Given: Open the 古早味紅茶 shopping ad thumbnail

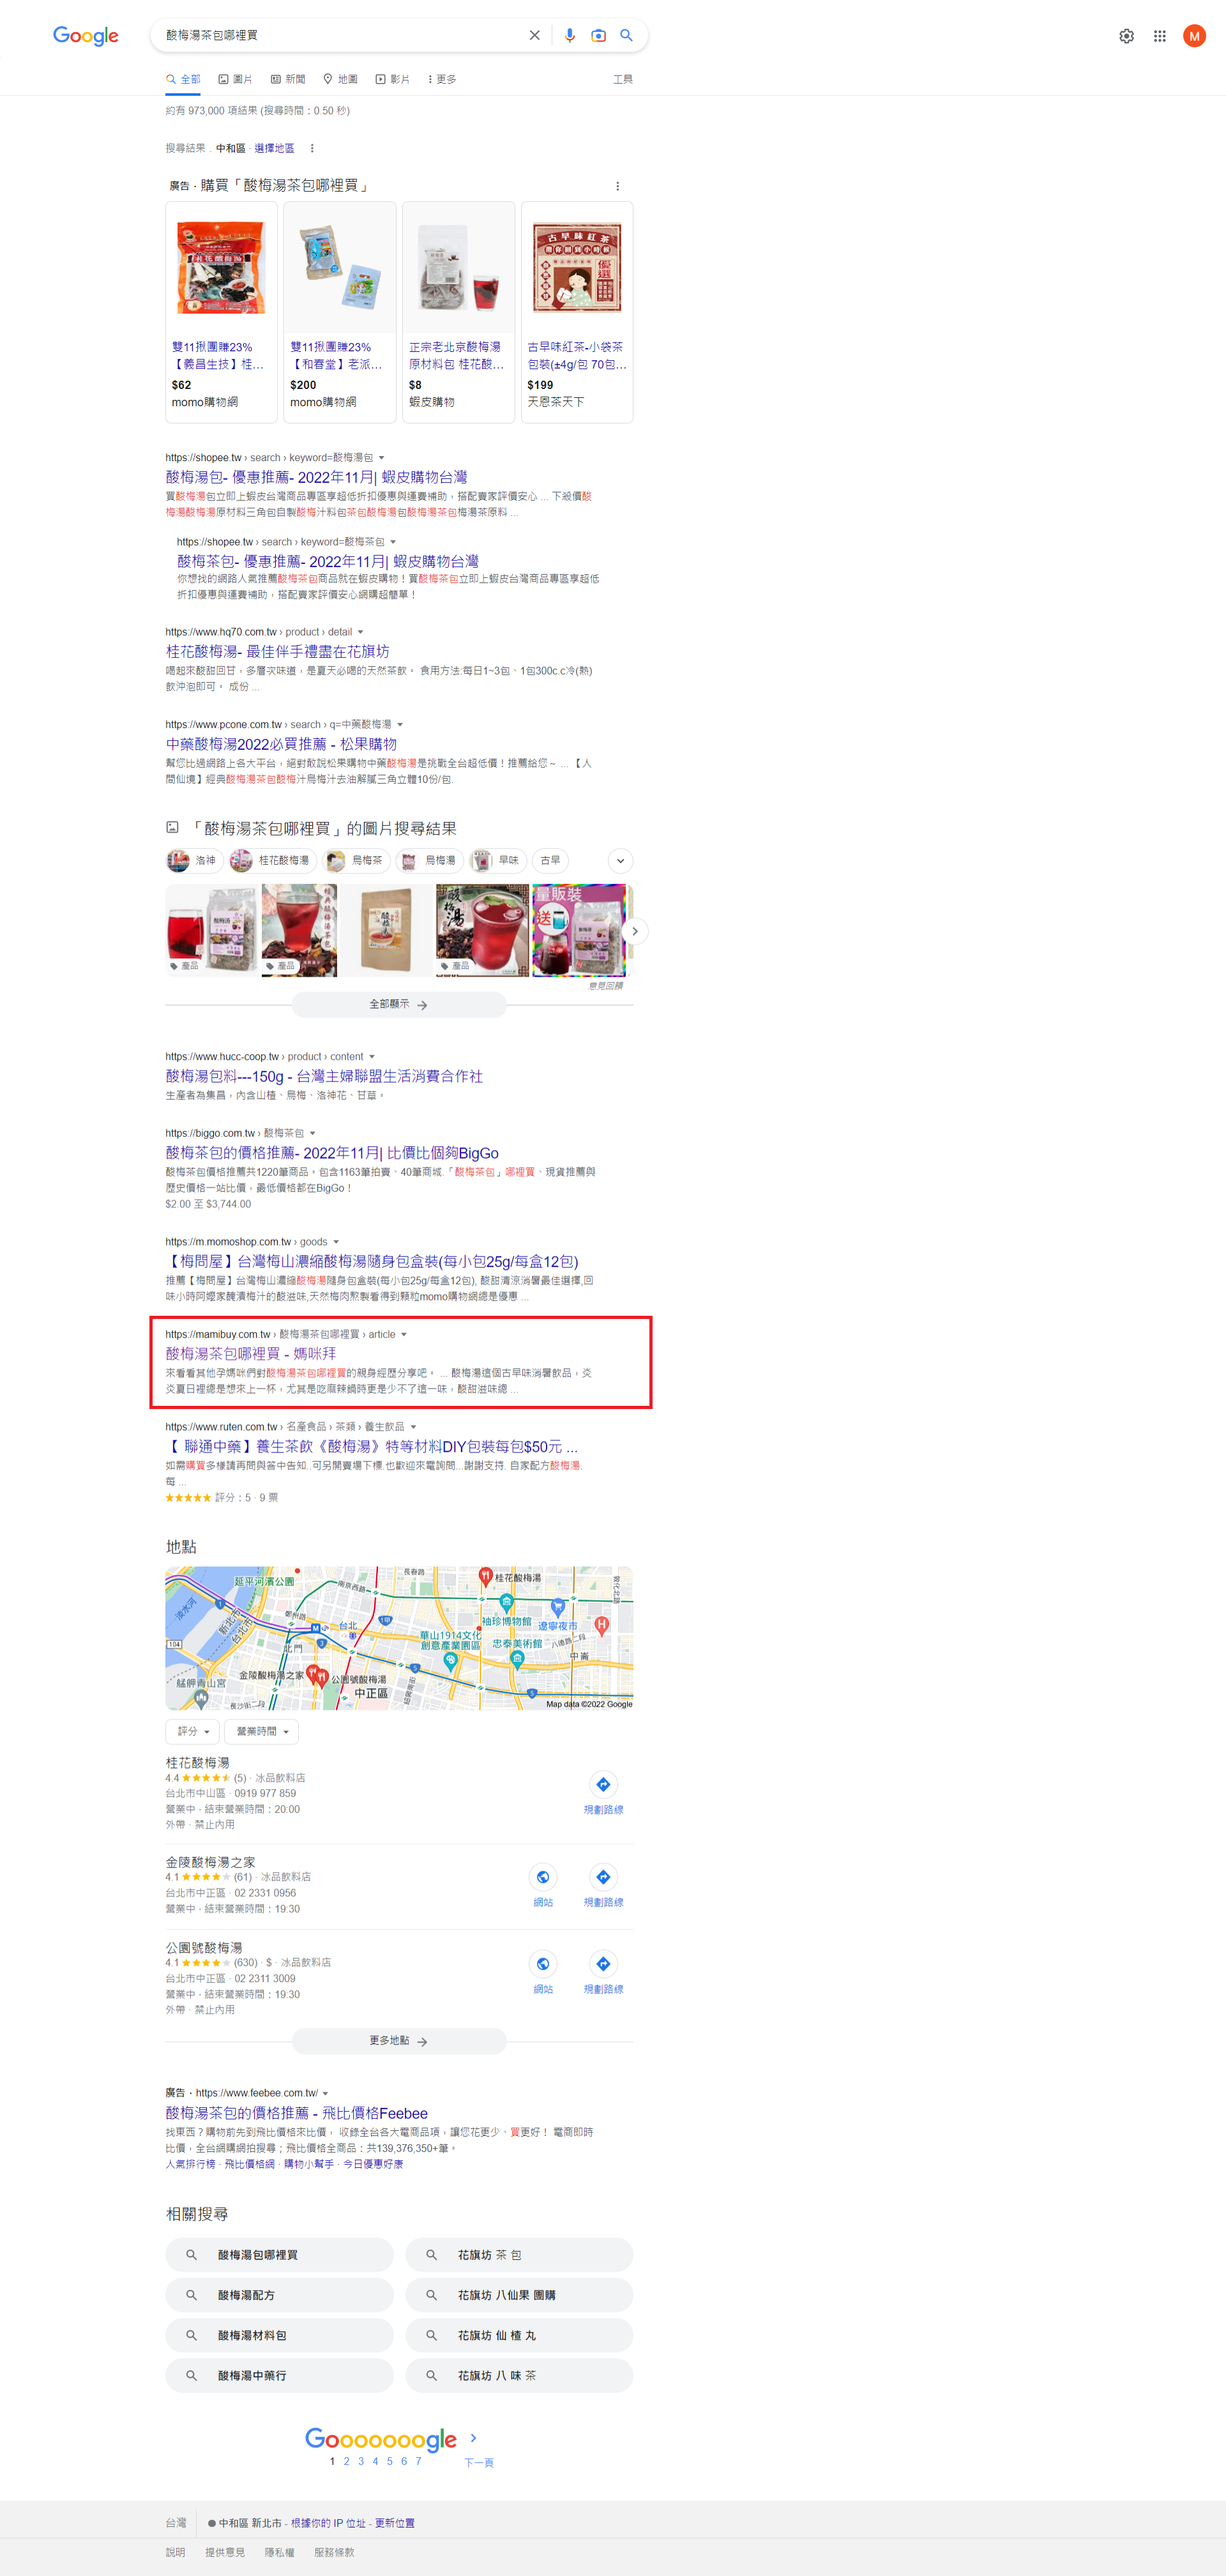Looking at the screenshot, I should click(x=577, y=268).
